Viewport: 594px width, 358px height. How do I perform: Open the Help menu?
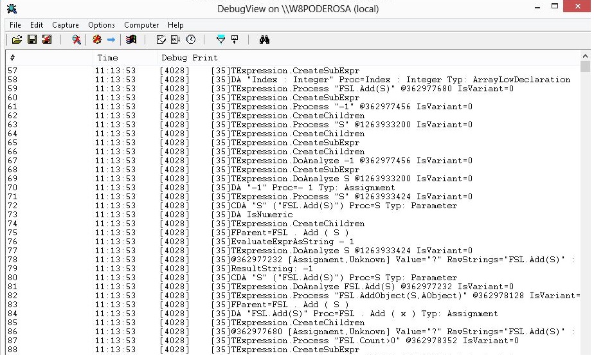[175, 25]
